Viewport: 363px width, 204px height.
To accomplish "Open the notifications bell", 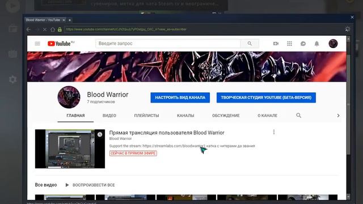I will [316, 44].
